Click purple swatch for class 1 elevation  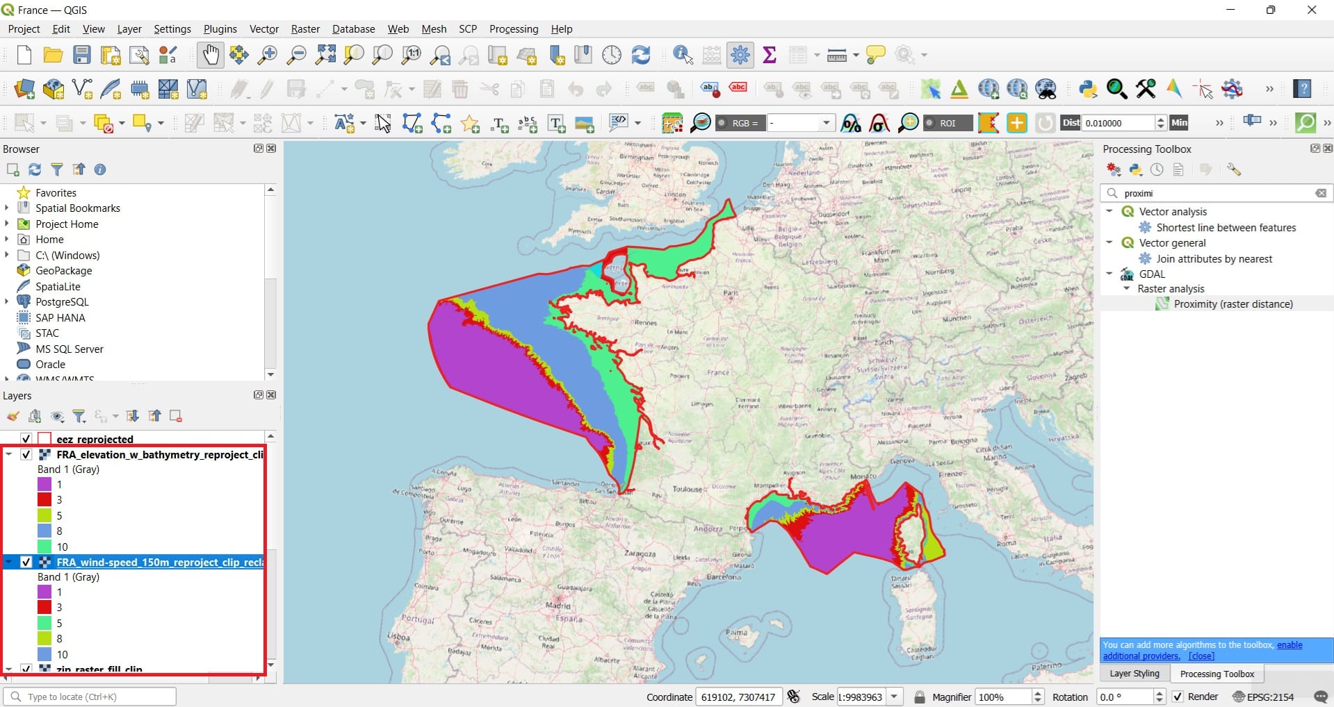[x=44, y=484]
